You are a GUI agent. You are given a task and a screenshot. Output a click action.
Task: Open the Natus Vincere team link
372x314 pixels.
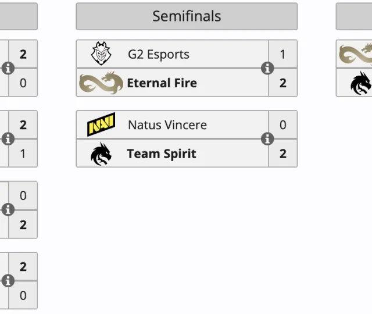pyautogui.click(x=167, y=125)
